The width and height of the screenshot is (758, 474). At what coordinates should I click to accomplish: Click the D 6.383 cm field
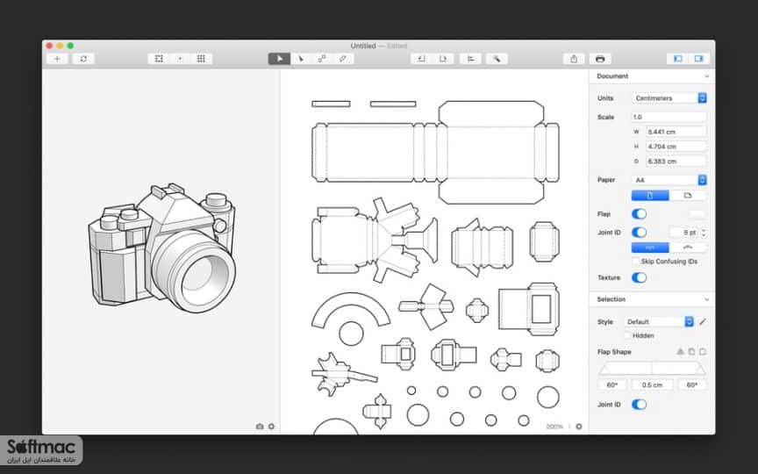point(676,161)
